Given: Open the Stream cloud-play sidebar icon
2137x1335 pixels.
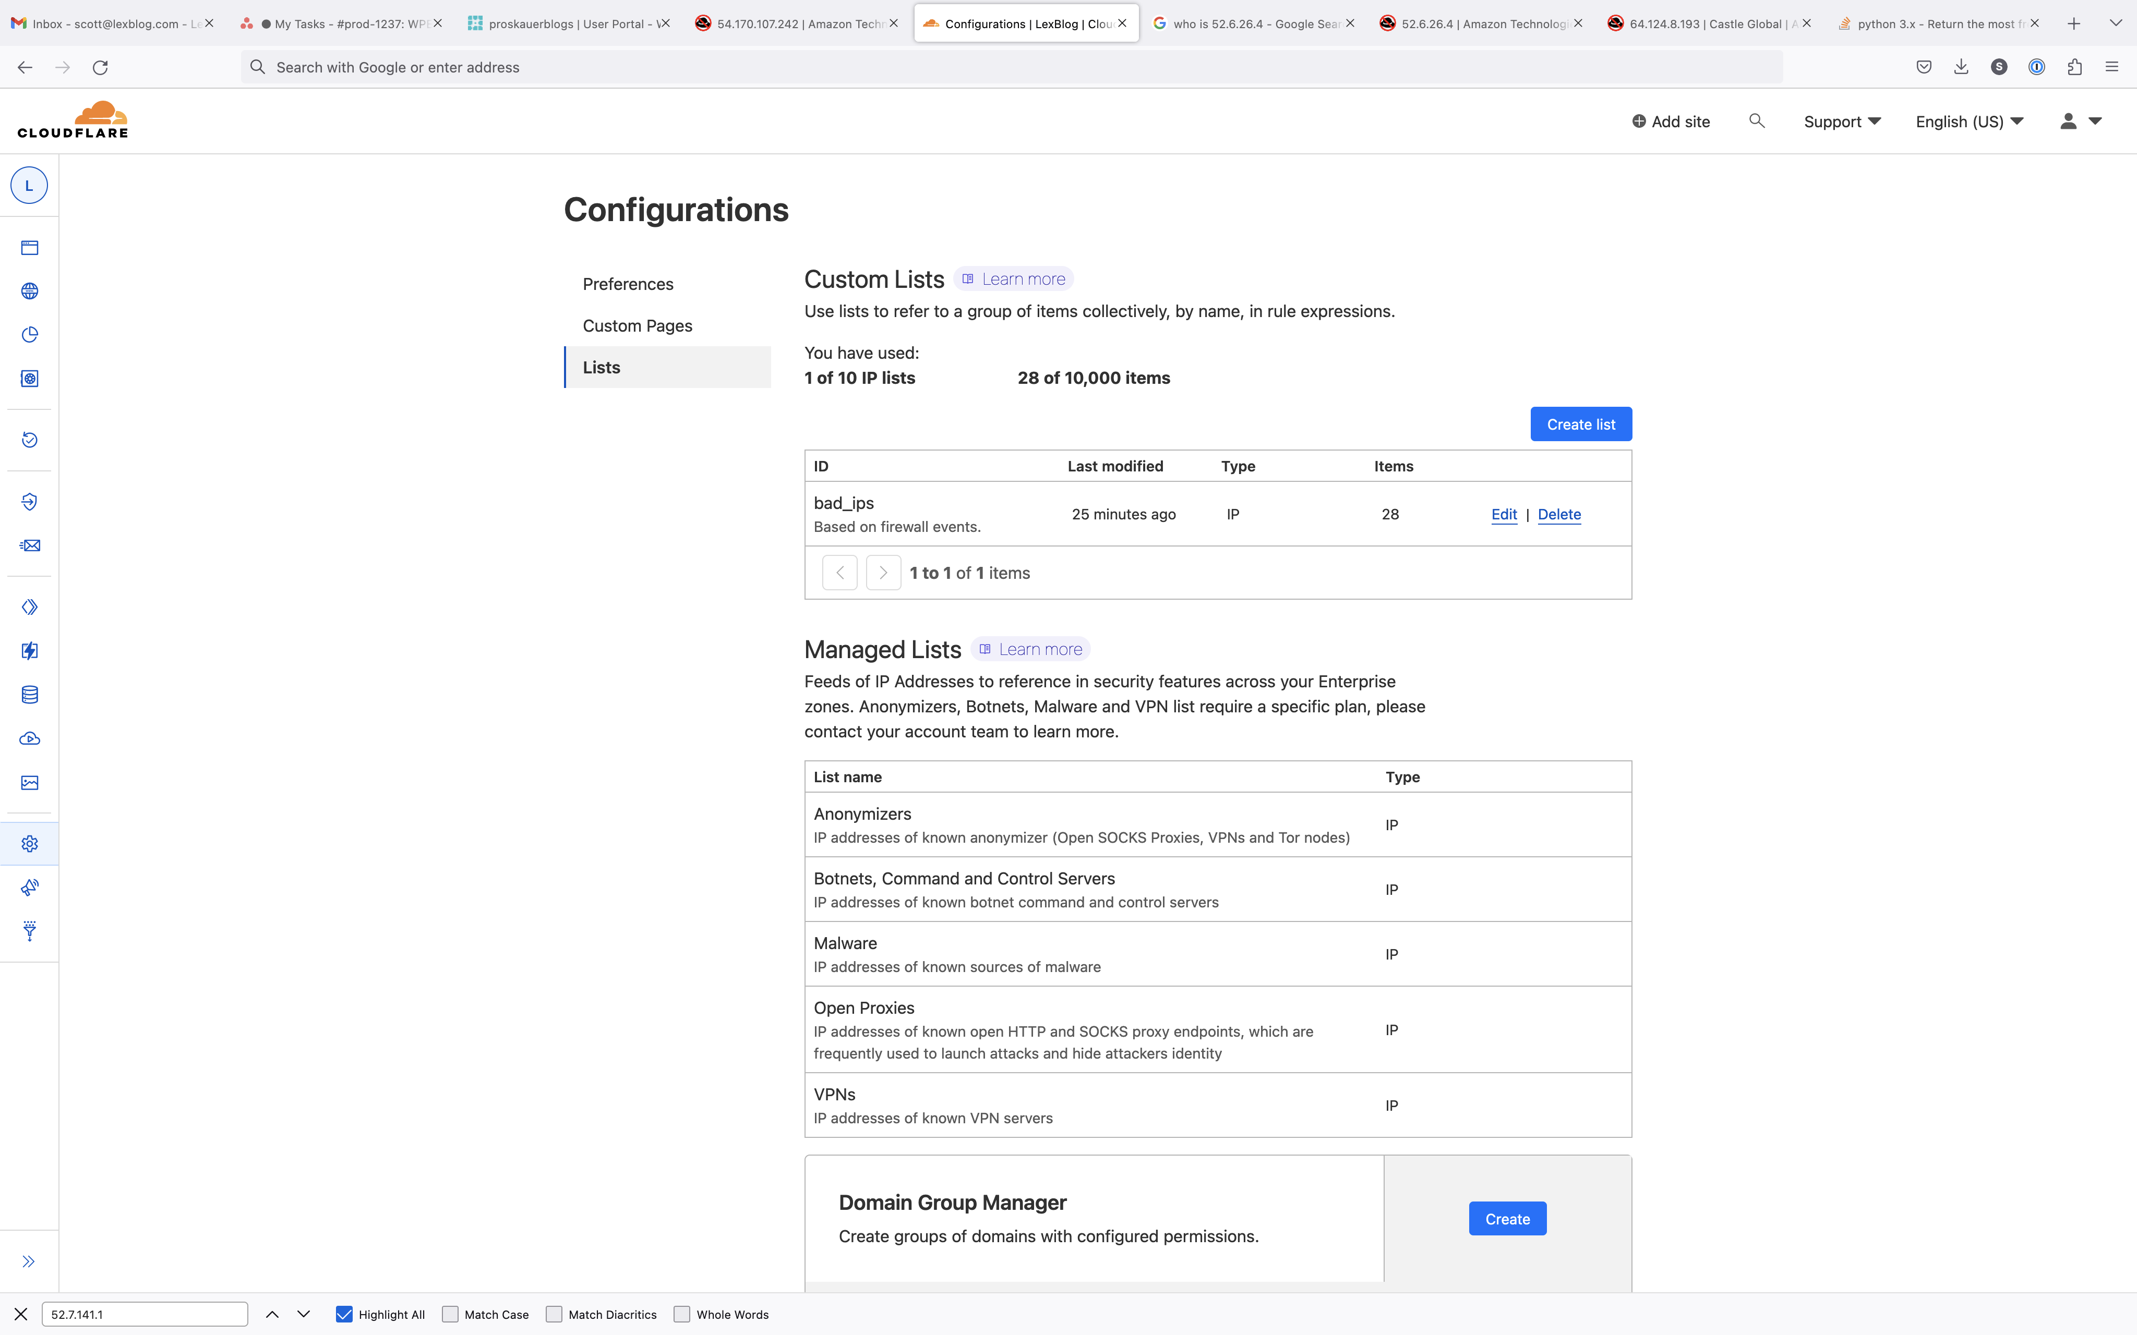Looking at the screenshot, I should [30, 739].
